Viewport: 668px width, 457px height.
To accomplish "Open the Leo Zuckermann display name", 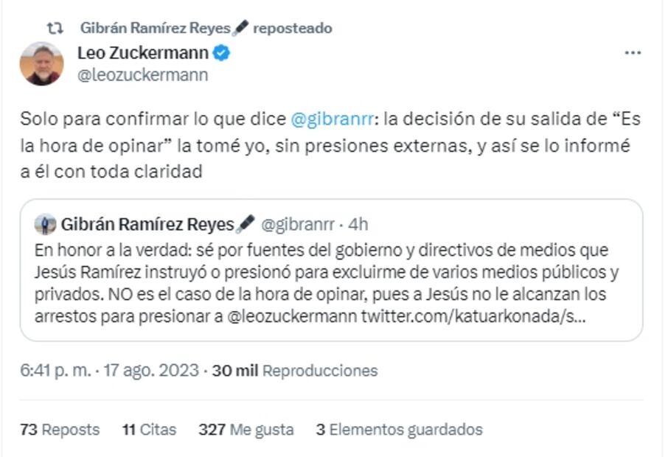I will [x=142, y=53].
